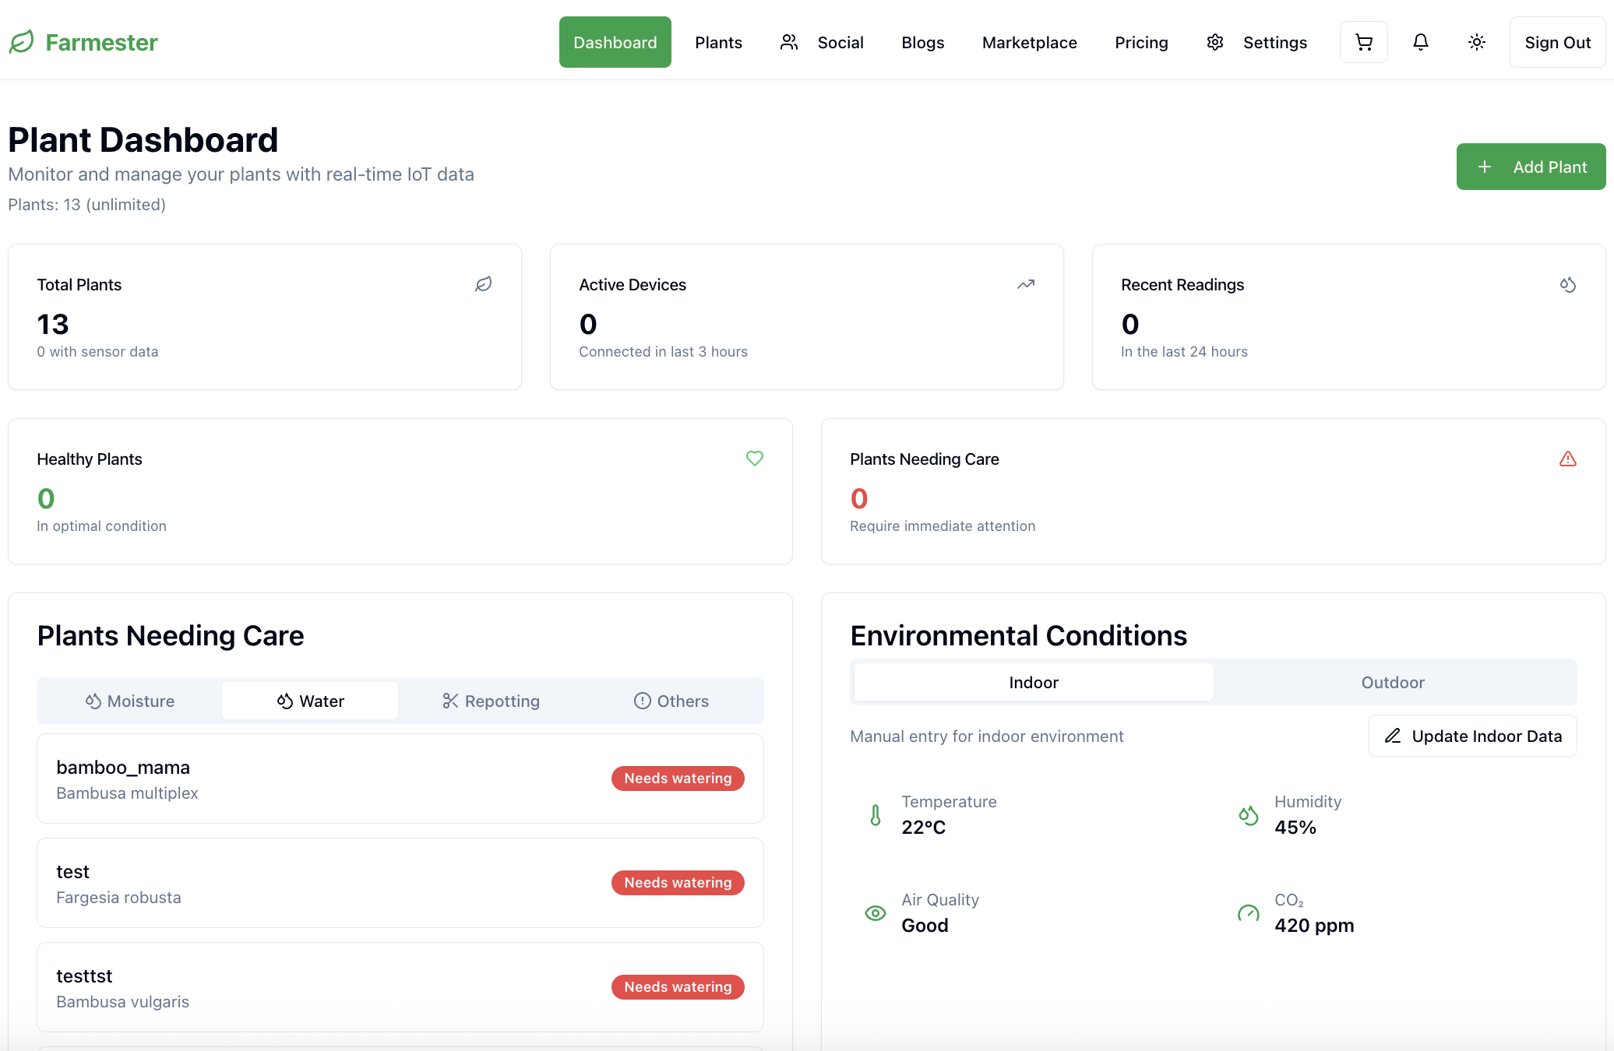This screenshot has height=1051, width=1614.
Task: Select the Indoor environment tab
Action: coord(1034,682)
